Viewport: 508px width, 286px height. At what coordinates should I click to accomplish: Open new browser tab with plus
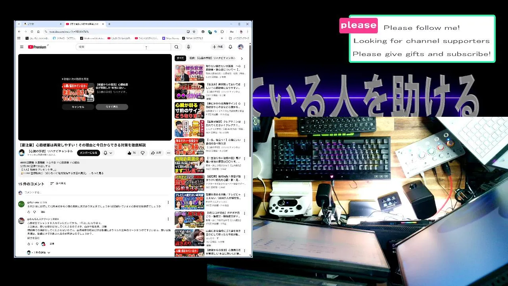(109, 24)
